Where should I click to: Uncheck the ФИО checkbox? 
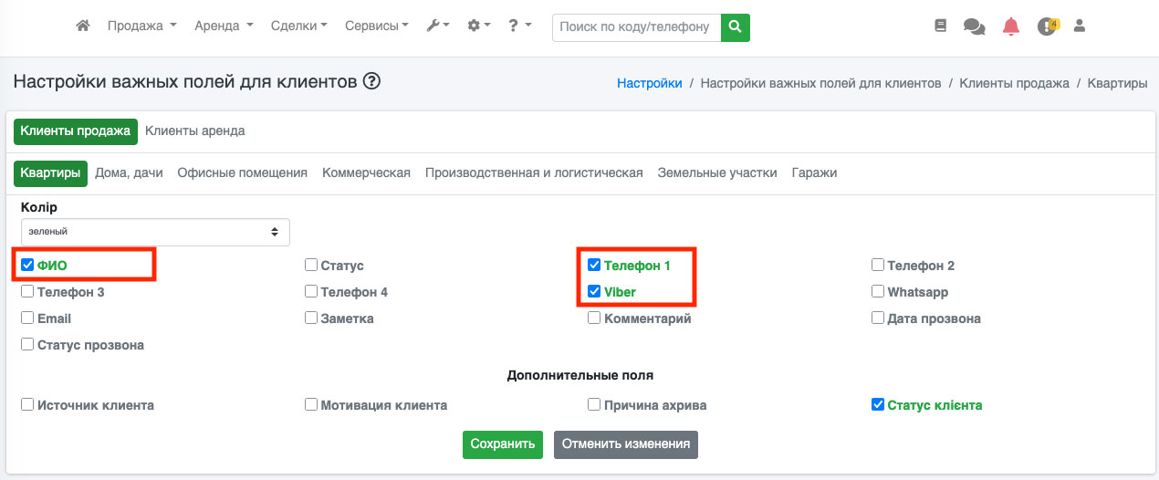tap(27, 266)
